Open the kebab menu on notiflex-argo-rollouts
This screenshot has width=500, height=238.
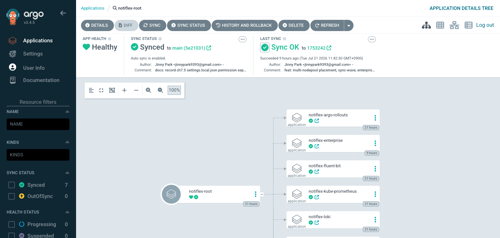(x=375, y=118)
